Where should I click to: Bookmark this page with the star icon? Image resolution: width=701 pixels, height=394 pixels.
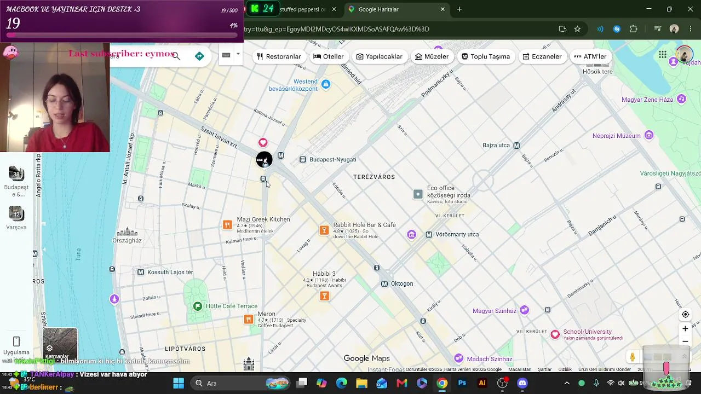coord(577,29)
